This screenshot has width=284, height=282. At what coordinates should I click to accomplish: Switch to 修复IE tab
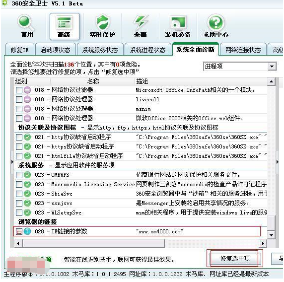tap(20, 50)
